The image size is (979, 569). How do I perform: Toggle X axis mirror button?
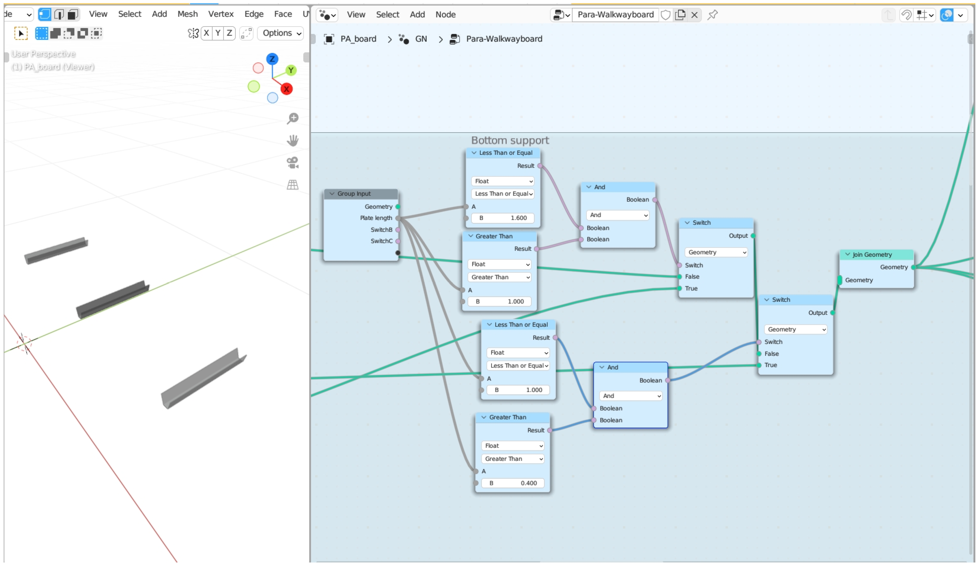tap(206, 33)
